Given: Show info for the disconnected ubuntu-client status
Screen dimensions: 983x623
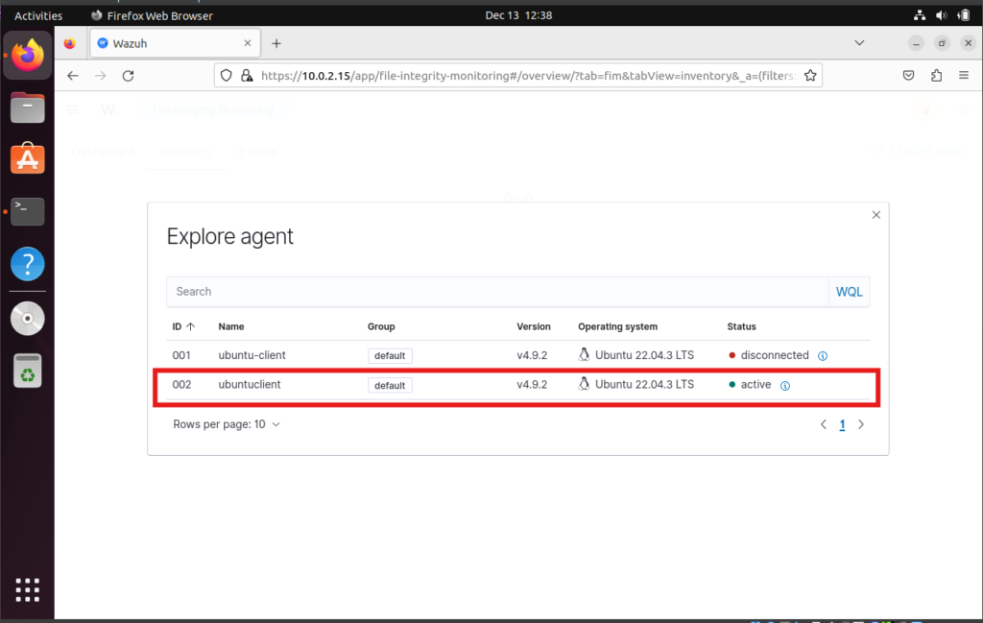Looking at the screenshot, I should (x=823, y=356).
